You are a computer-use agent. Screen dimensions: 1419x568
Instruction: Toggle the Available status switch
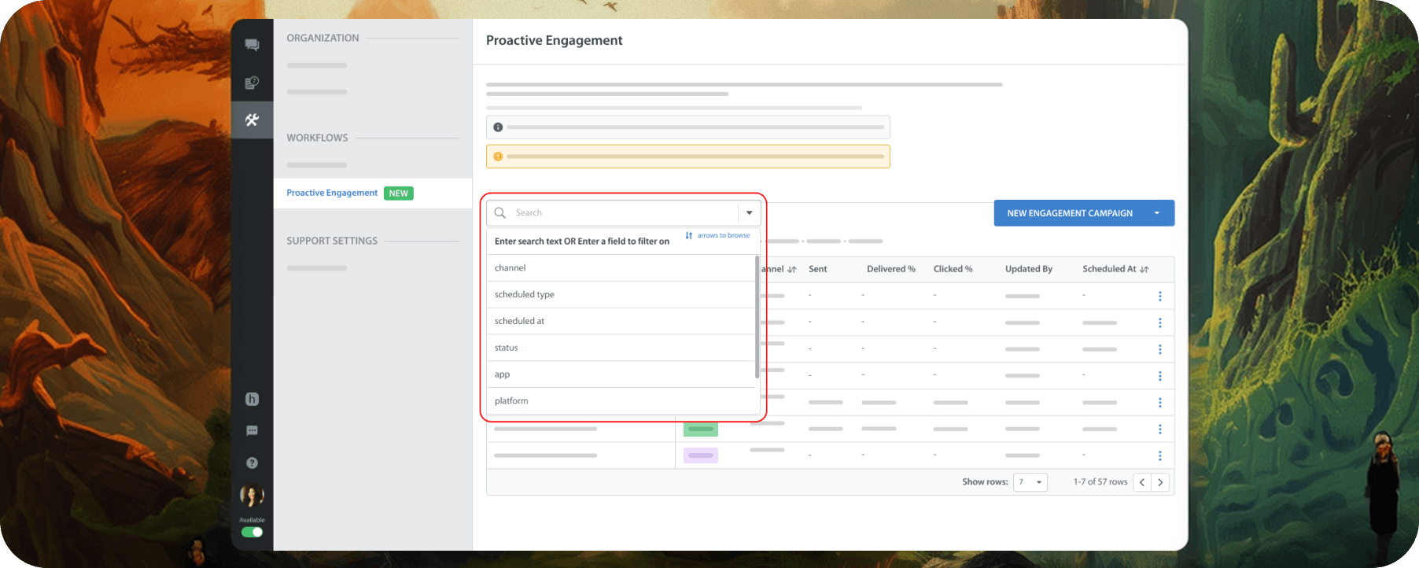252,532
